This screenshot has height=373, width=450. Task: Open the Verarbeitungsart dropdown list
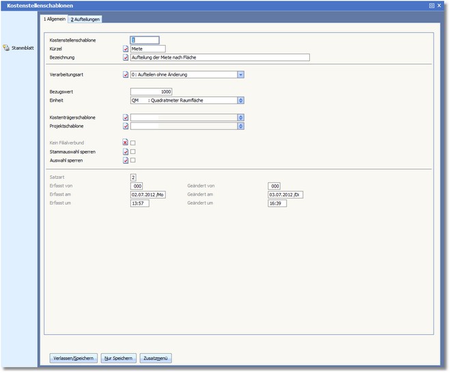[241, 74]
